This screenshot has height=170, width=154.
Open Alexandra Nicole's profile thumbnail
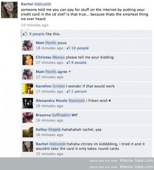28,103
